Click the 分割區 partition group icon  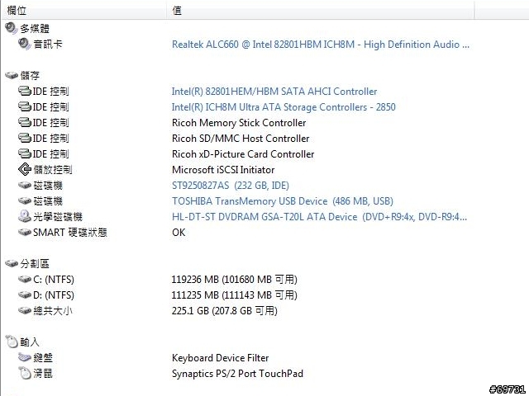point(12,263)
